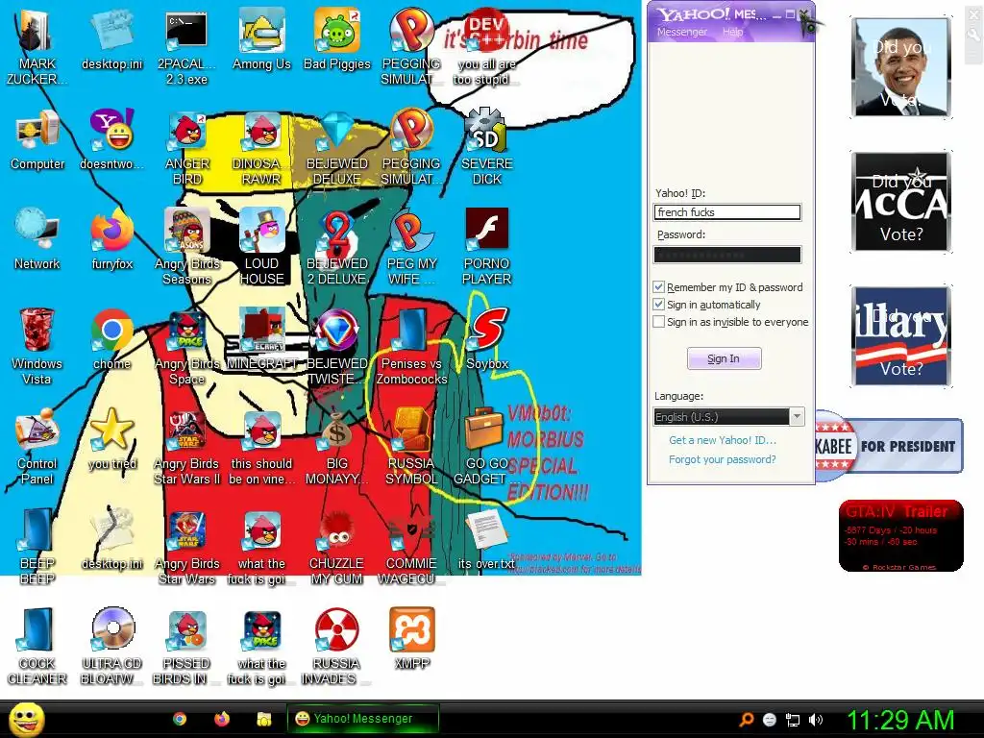This screenshot has height=738, width=984.
Task: Click the Sign In button
Action: click(x=724, y=358)
